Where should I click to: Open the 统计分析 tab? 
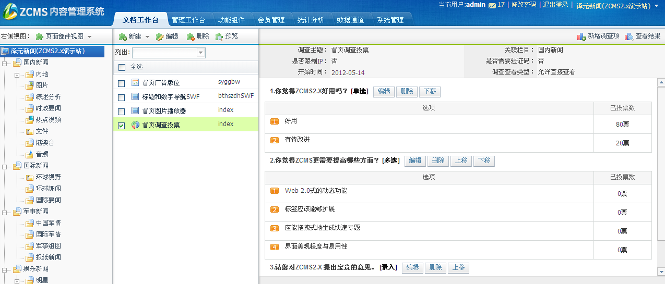pyautogui.click(x=311, y=20)
